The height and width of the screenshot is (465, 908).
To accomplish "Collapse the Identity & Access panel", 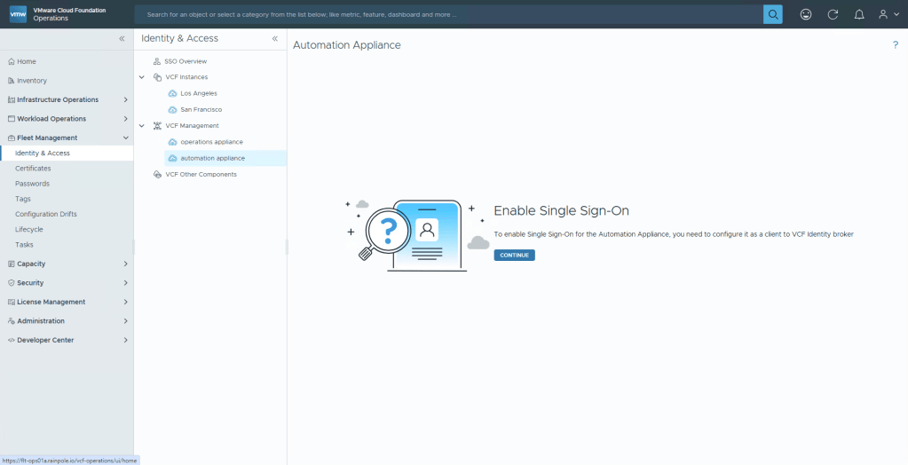I will click(x=274, y=39).
